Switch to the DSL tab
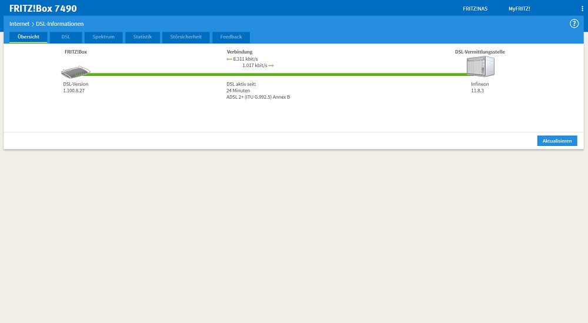This screenshot has height=323, width=588. point(66,36)
